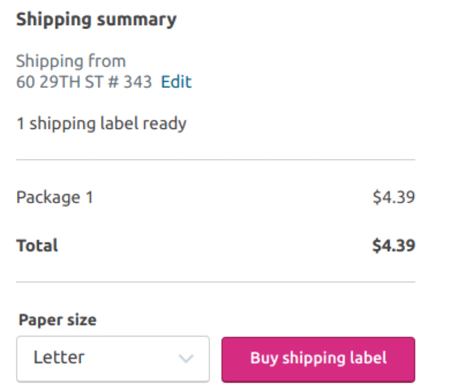This screenshot has height=390, width=451.
Task: Click the Paper size label
Action: pos(57,319)
